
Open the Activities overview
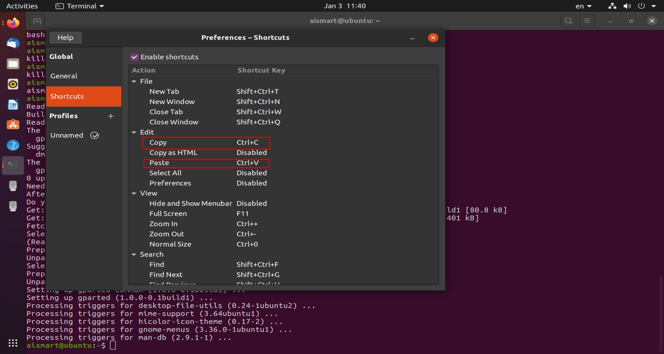(x=22, y=6)
